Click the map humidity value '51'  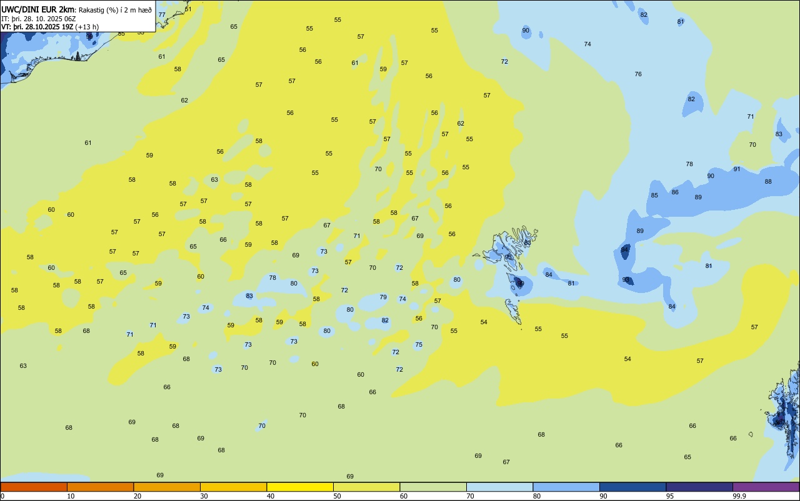click(x=188, y=9)
